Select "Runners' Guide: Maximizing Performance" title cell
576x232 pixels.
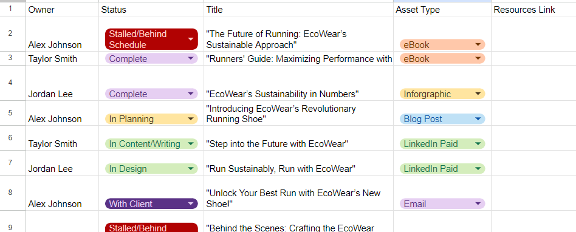pos(299,58)
